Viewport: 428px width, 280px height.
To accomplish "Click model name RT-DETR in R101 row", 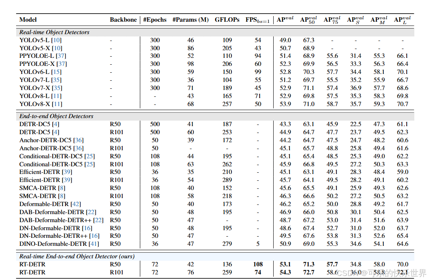I will 32,273.
